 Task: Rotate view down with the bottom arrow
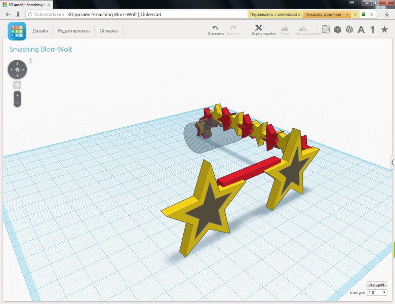[17, 75]
